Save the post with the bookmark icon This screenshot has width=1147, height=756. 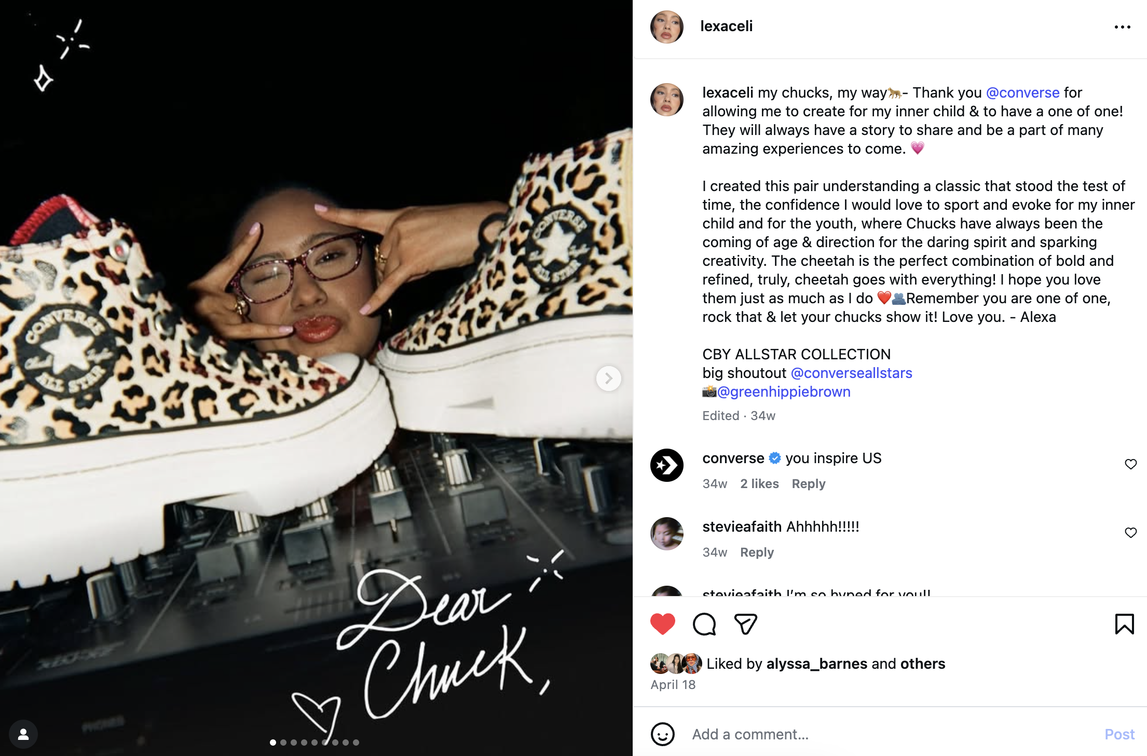[x=1124, y=624]
